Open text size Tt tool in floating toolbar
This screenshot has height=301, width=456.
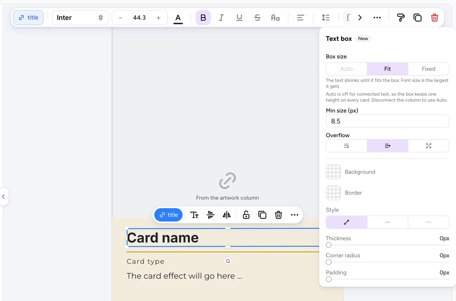click(194, 215)
